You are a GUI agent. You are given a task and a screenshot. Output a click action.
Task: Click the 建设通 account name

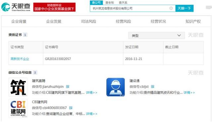[134, 81]
